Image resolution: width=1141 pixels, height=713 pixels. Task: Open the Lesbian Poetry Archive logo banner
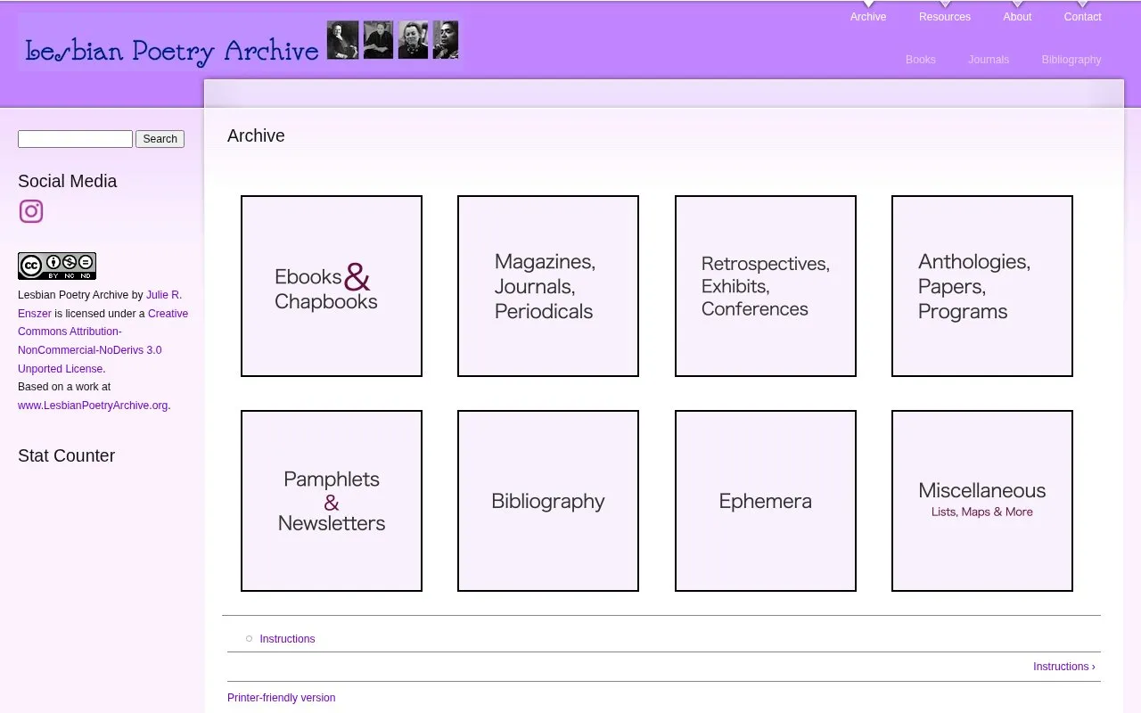240,42
